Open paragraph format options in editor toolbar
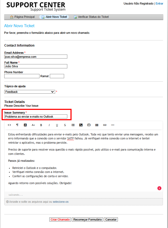 point(17,125)
